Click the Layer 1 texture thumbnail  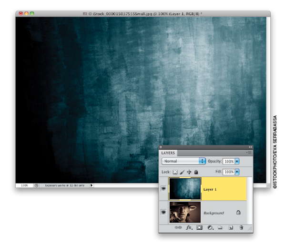pyautogui.click(x=185, y=189)
